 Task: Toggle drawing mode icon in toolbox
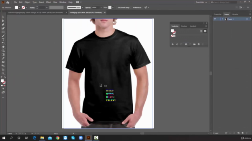(3, 89)
